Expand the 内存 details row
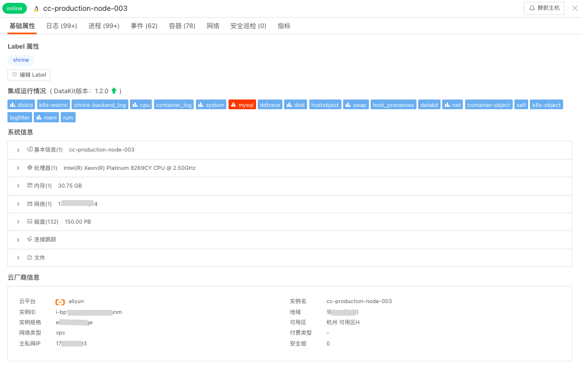Viewport: 582px width, 374px height. pyautogui.click(x=18, y=186)
